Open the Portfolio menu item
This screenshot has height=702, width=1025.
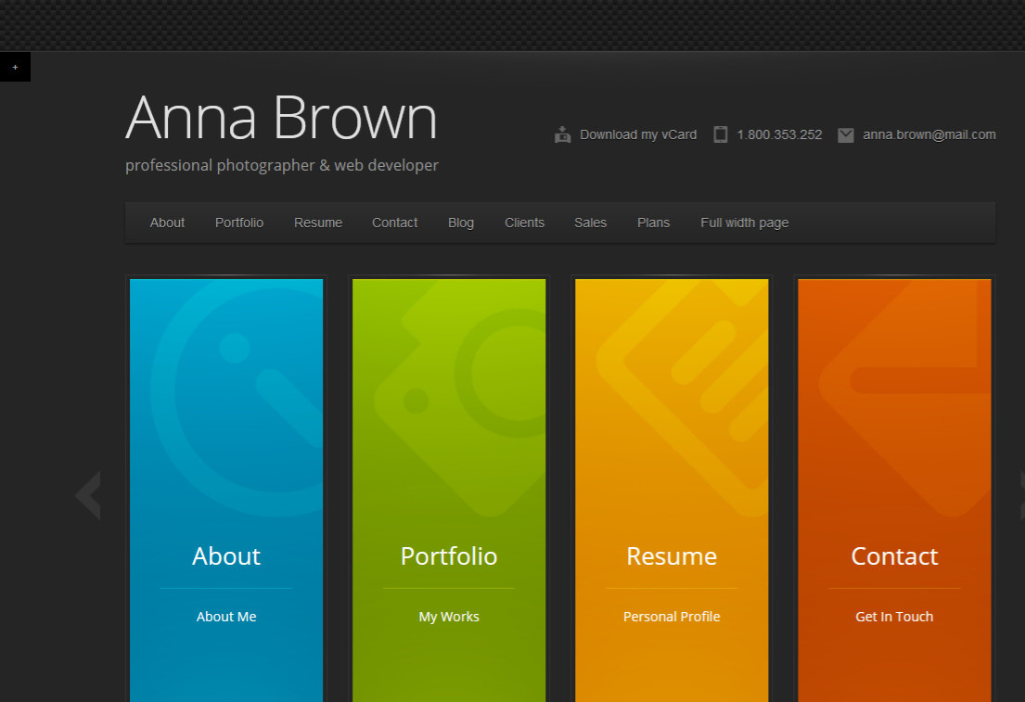click(x=239, y=223)
